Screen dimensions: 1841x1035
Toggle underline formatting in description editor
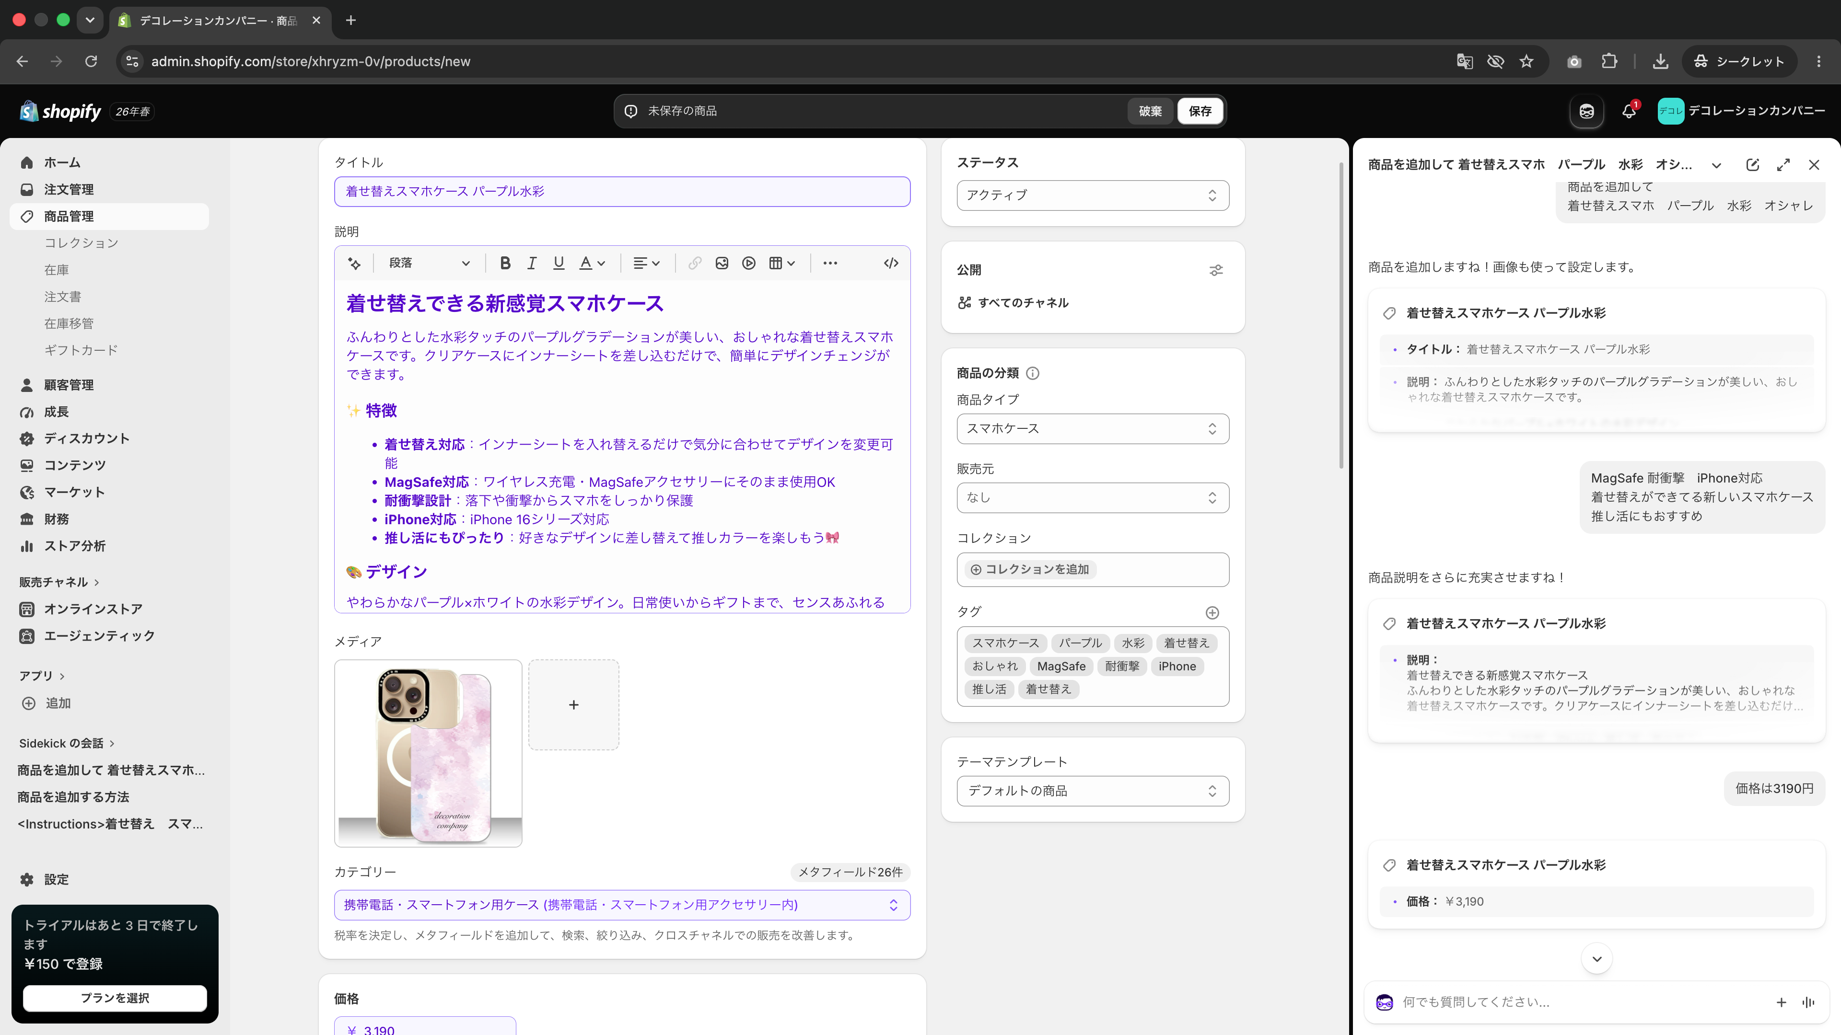[x=559, y=263]
